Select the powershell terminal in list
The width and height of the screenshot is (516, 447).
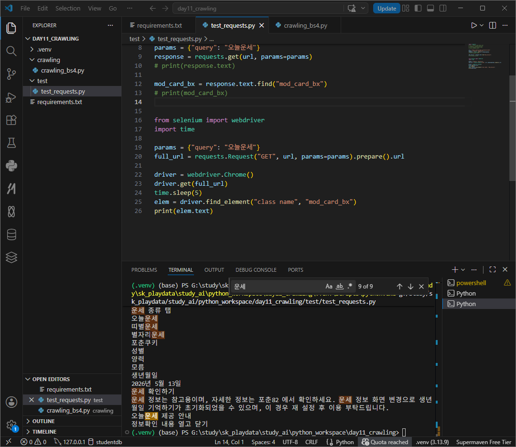(x=471, y=283)
